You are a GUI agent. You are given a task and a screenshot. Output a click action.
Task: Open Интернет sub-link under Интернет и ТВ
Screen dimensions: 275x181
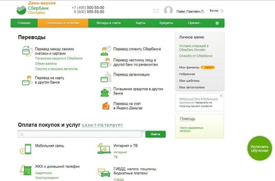(120, 152)
